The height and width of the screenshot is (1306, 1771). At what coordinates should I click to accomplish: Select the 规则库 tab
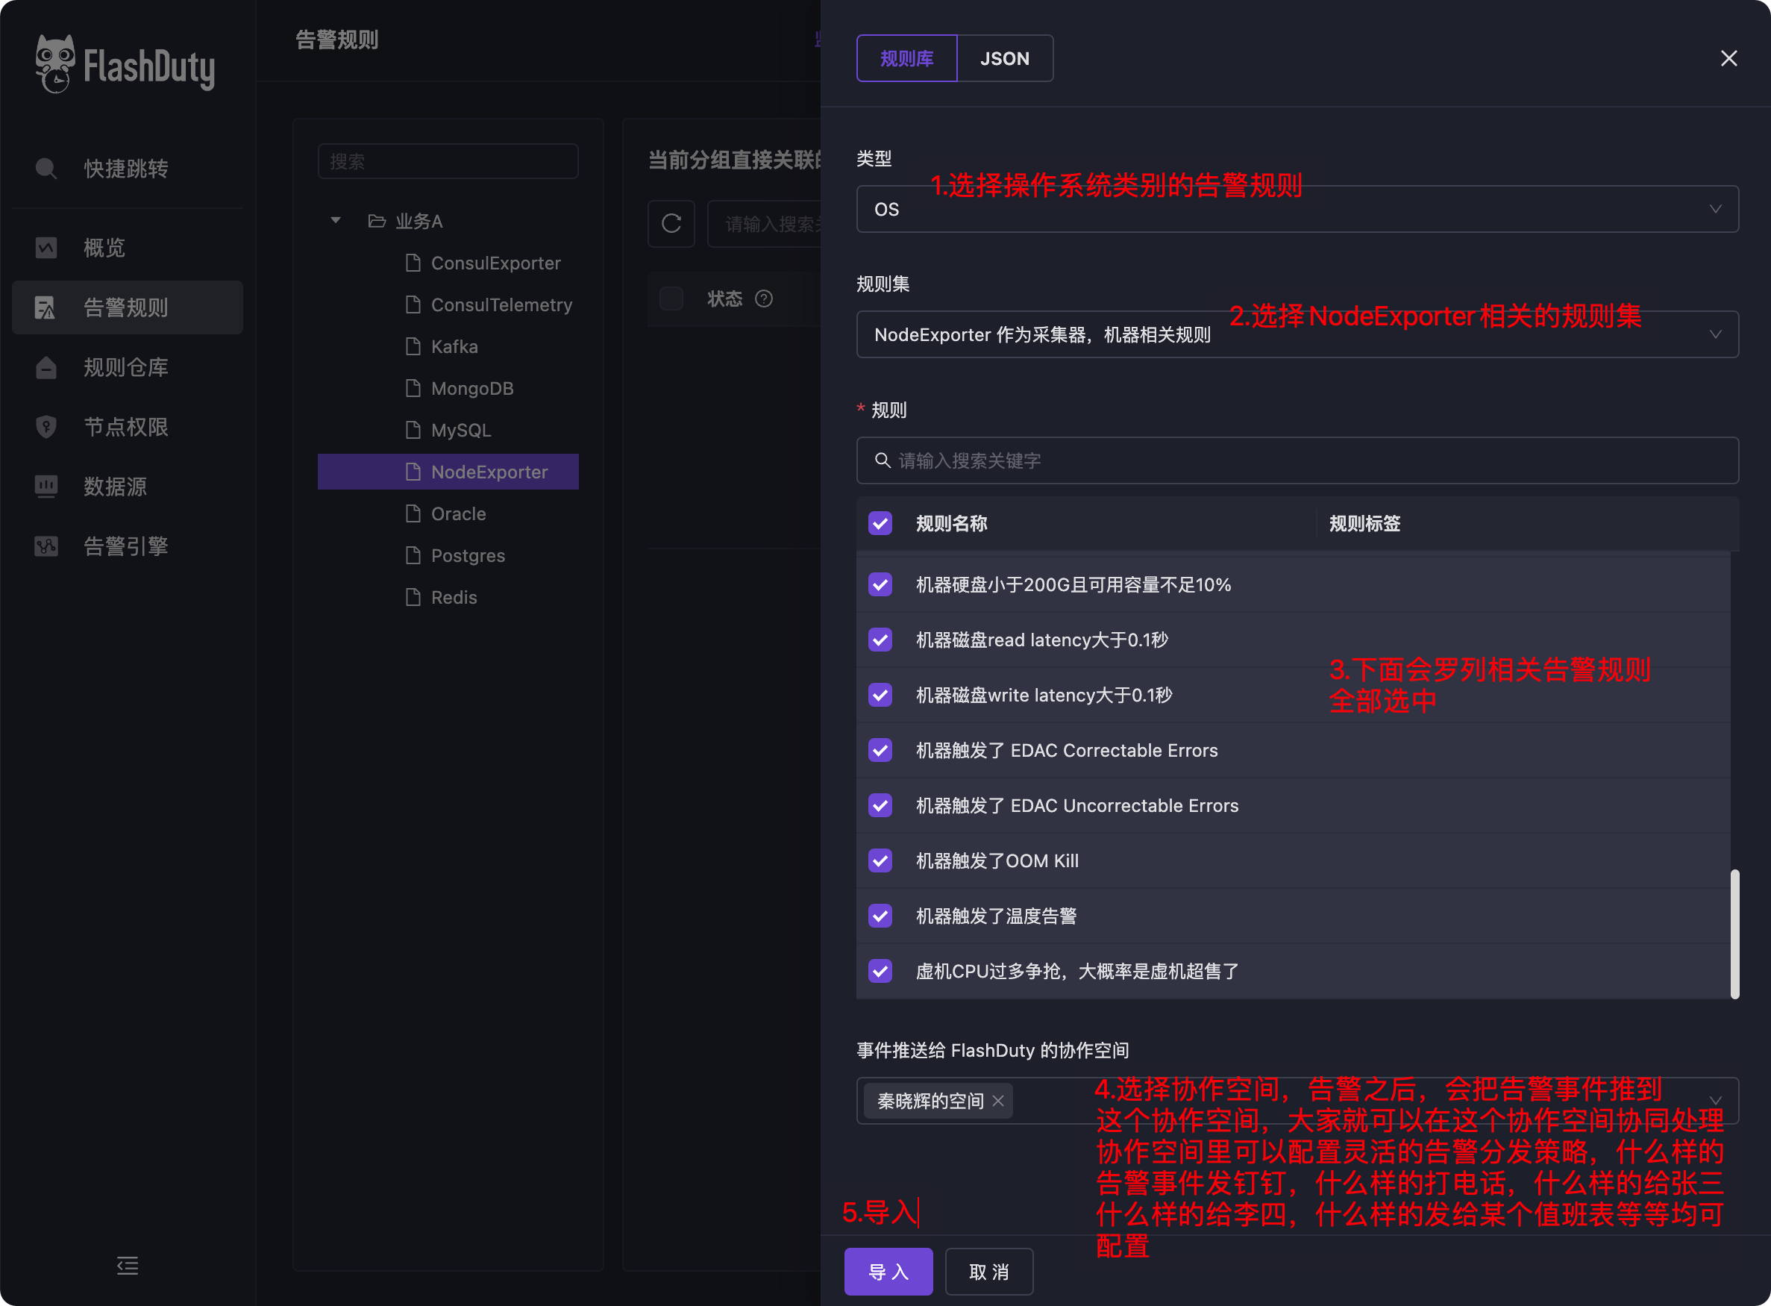pyautogui.click(x=906, y=58)
